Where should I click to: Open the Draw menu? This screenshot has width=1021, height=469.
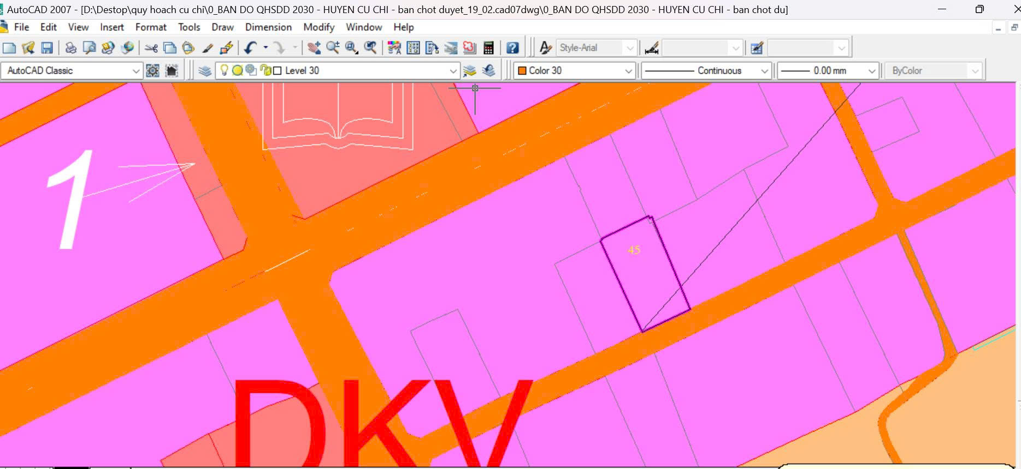click(x=222, y=27)
